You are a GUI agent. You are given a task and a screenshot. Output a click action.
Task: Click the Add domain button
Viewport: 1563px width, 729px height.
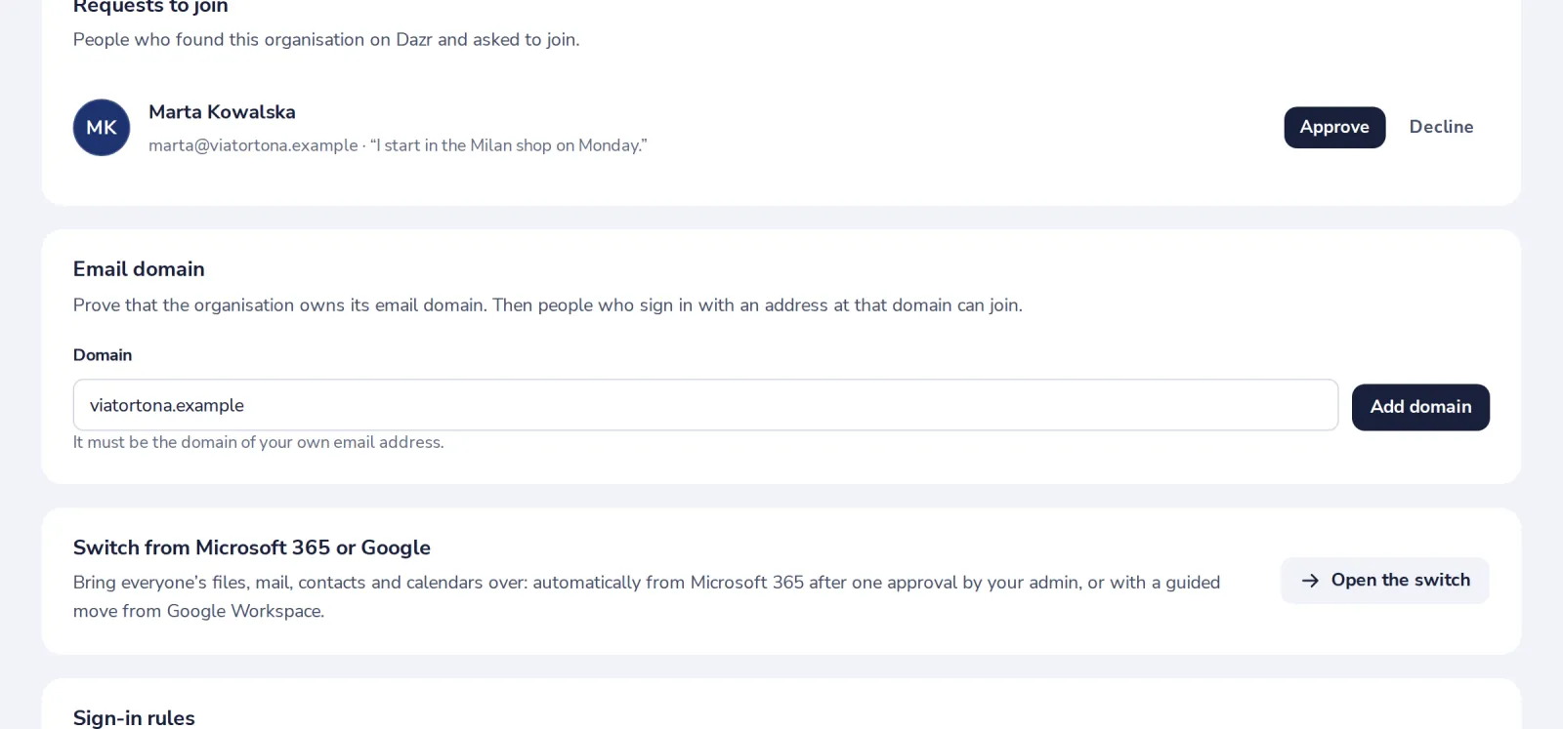1420,407
